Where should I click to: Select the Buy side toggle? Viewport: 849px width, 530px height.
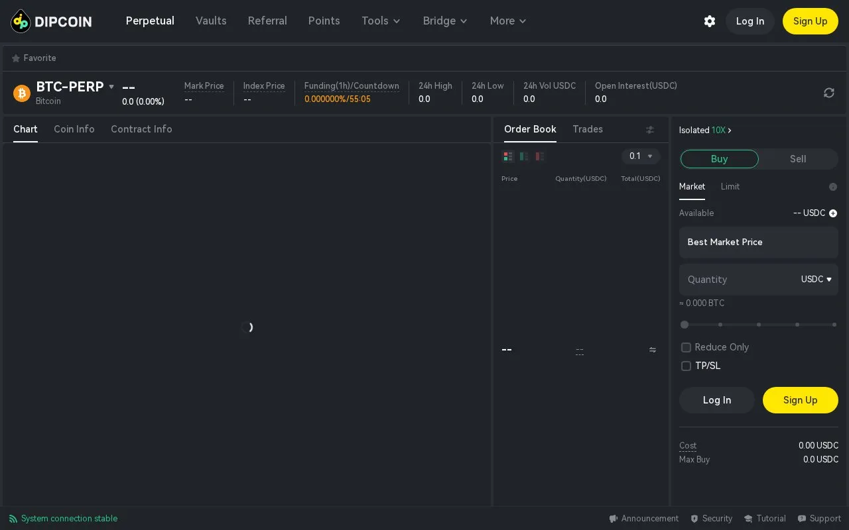pos(720,159)
